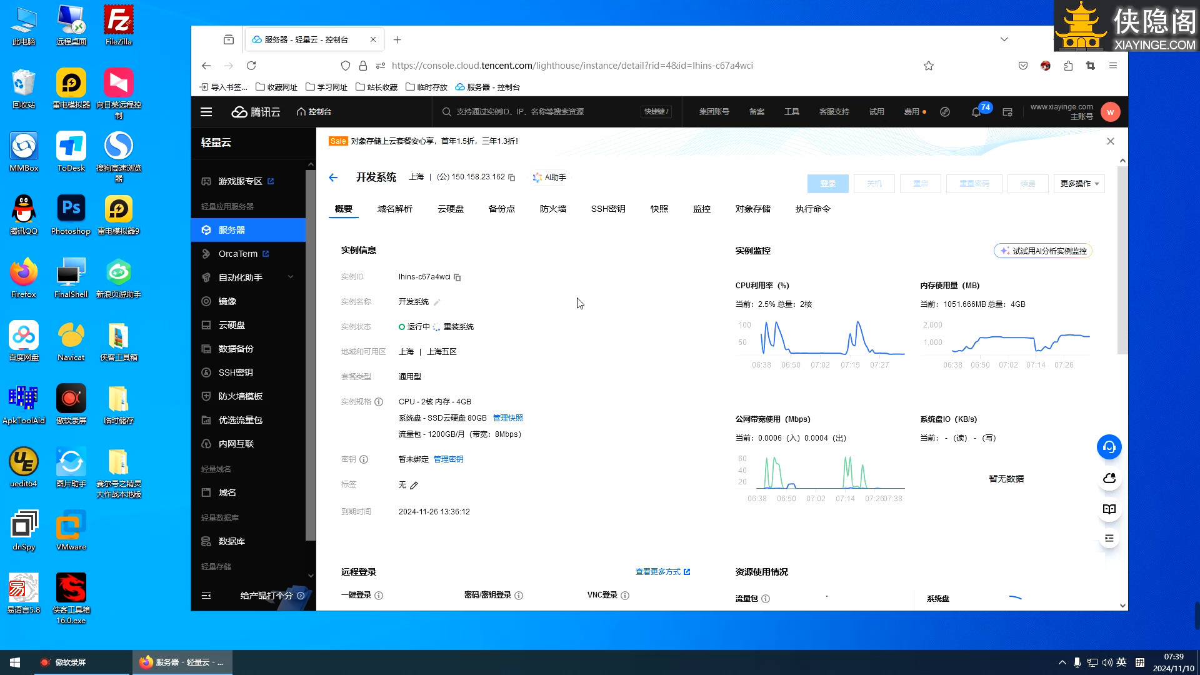Copy the public IP address
Viewport: 1200px width, 675px height.
pyautogui.click(x=512, y=177)
